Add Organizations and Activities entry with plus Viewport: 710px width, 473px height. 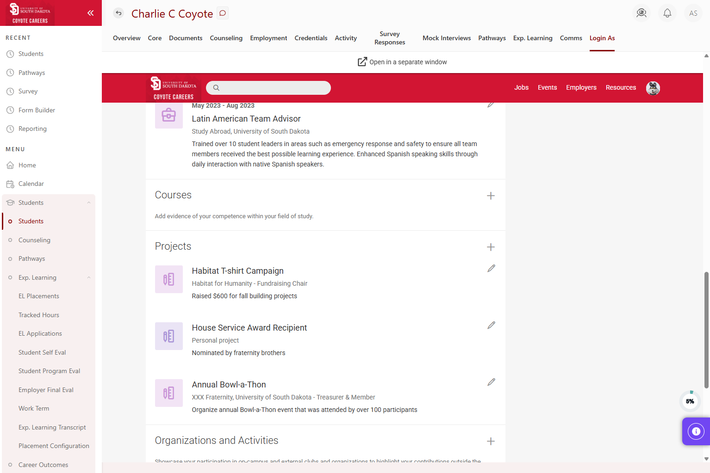pyautogui.click(x=491, y=442)
